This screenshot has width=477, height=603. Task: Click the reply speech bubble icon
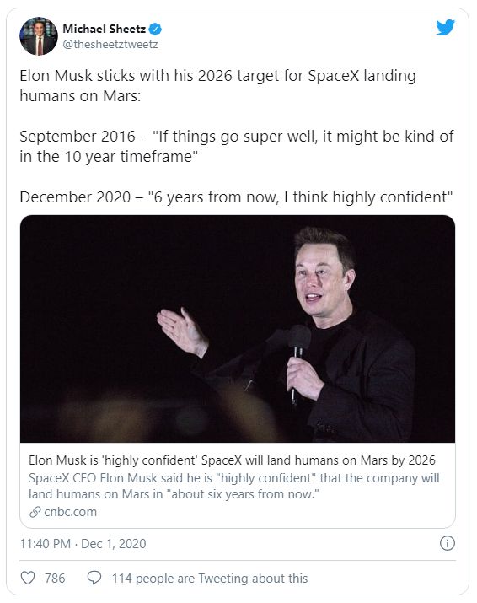click(x=94, y=578)
